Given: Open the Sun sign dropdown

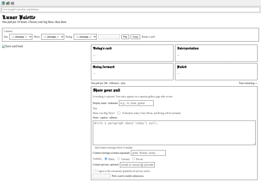Looking at the screenshot, I should (x=21, y=37).
